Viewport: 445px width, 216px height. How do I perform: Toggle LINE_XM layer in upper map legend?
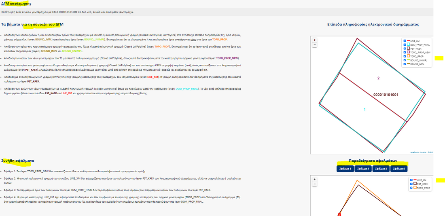[x=405, y=40]
